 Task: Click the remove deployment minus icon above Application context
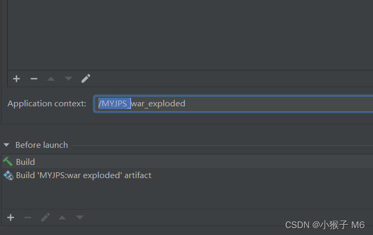pyautogui.click(x=34, y=79)
